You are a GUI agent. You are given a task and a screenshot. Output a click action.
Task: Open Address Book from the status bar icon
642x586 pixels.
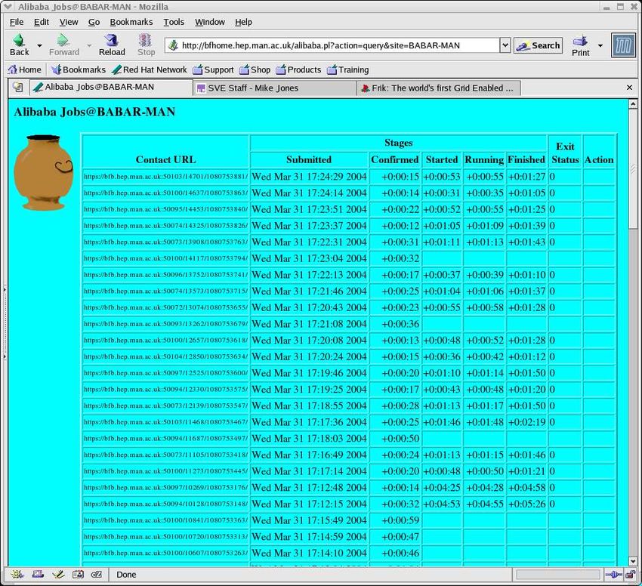click(78, 575)
